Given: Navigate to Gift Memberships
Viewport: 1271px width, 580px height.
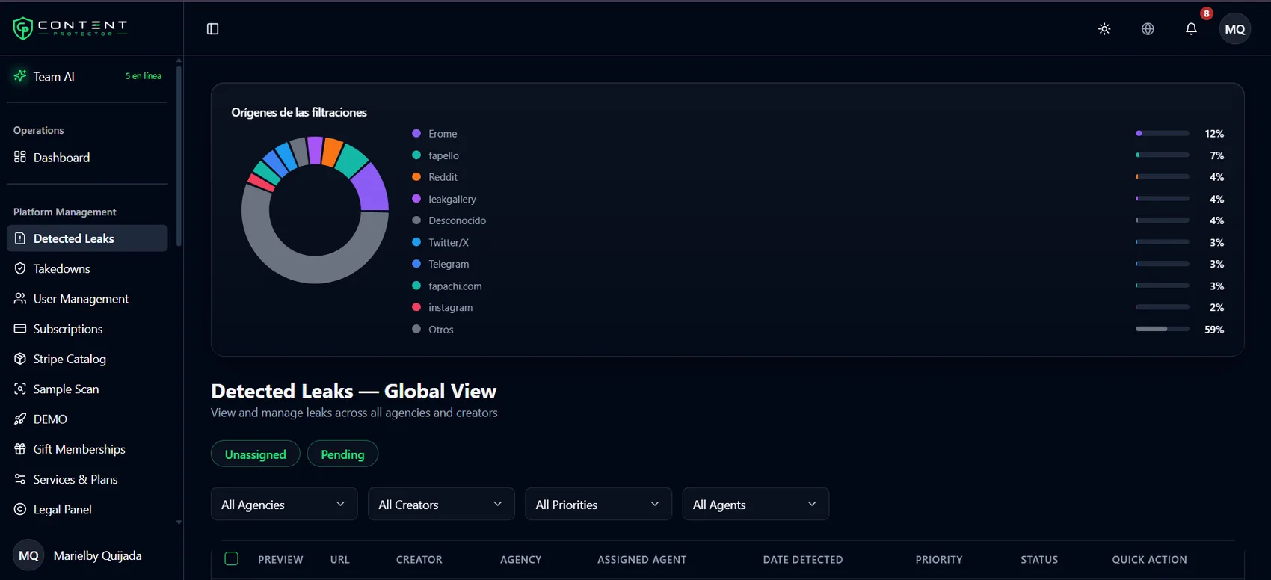Looking at the screenshot, I should click(87, 449).
